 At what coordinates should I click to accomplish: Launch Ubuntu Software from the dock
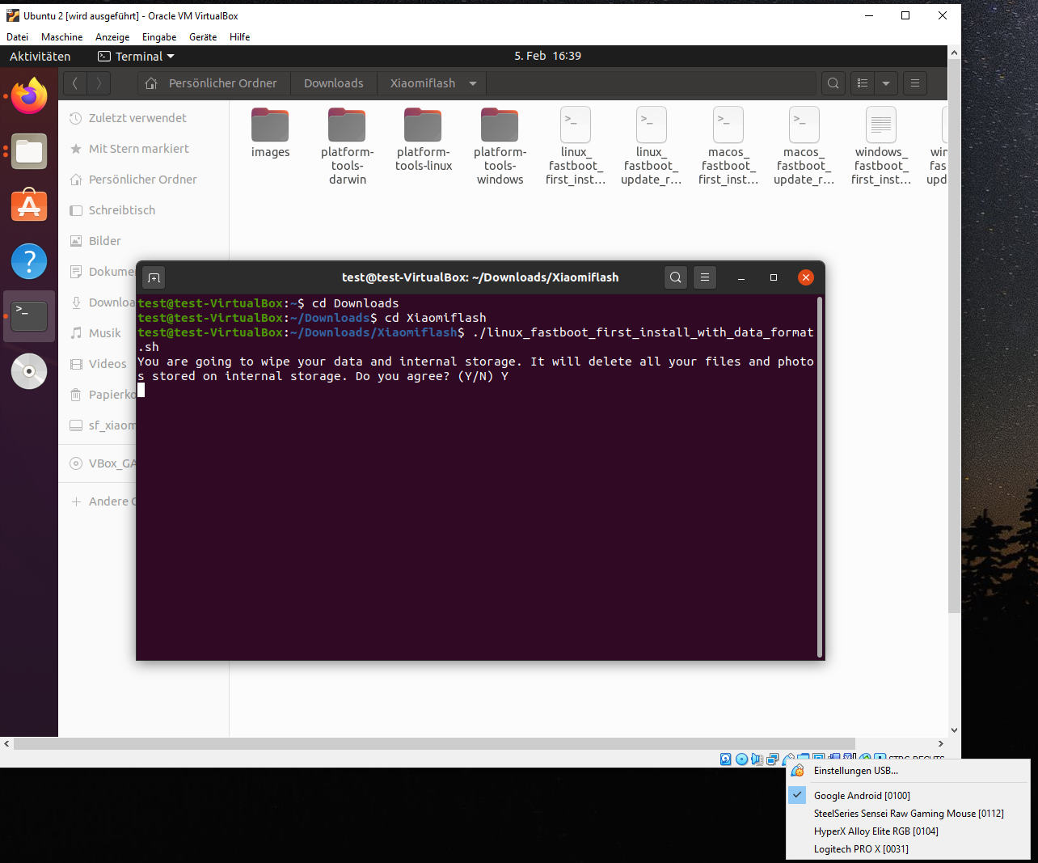pos(29,206)
